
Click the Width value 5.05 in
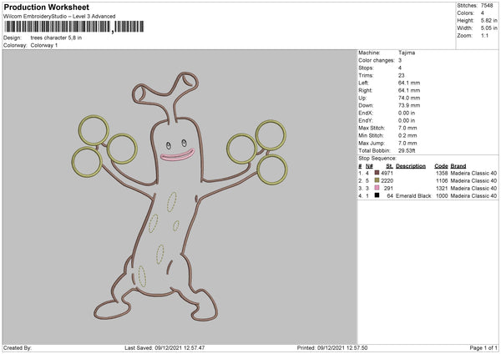tap(488, 28)
